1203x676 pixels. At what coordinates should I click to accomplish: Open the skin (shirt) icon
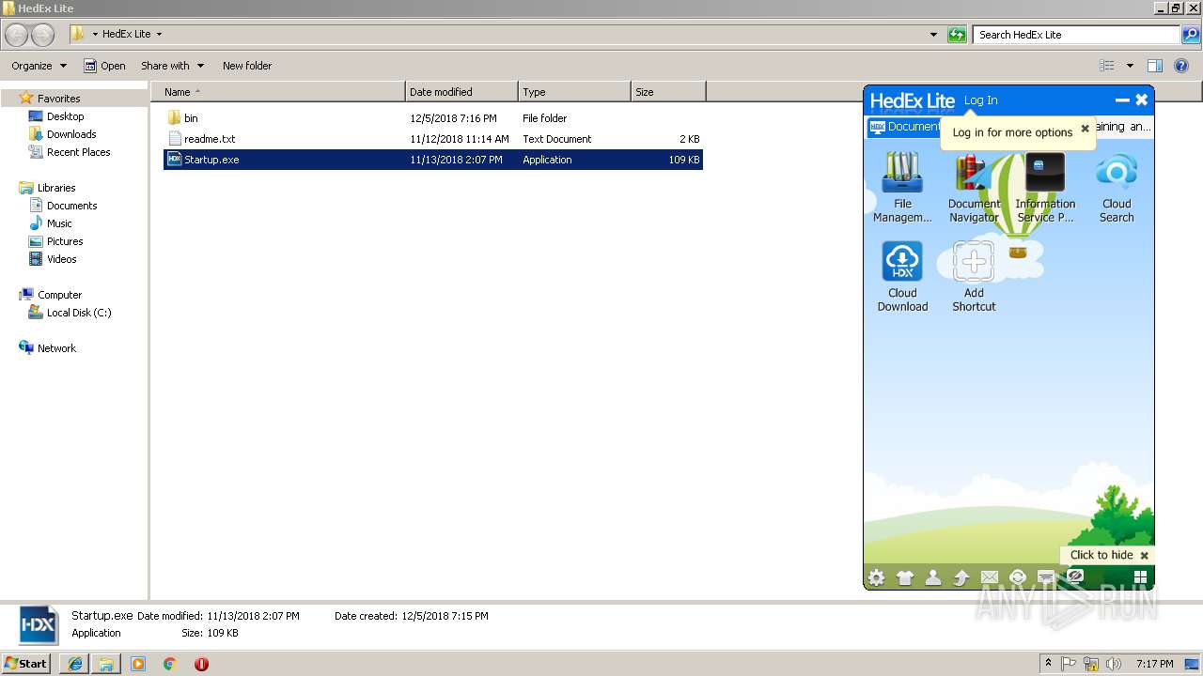click(x=905, y=577)
